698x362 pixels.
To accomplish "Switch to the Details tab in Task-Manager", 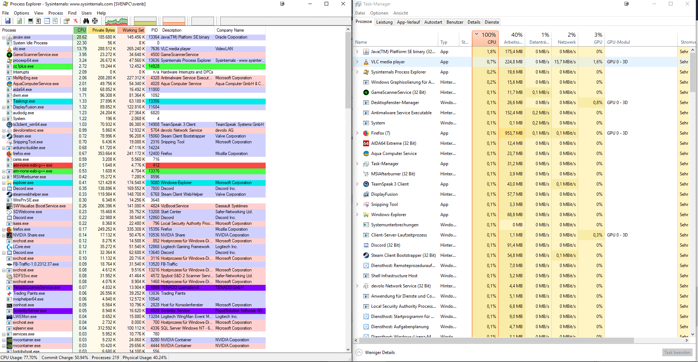I will 474,22.
